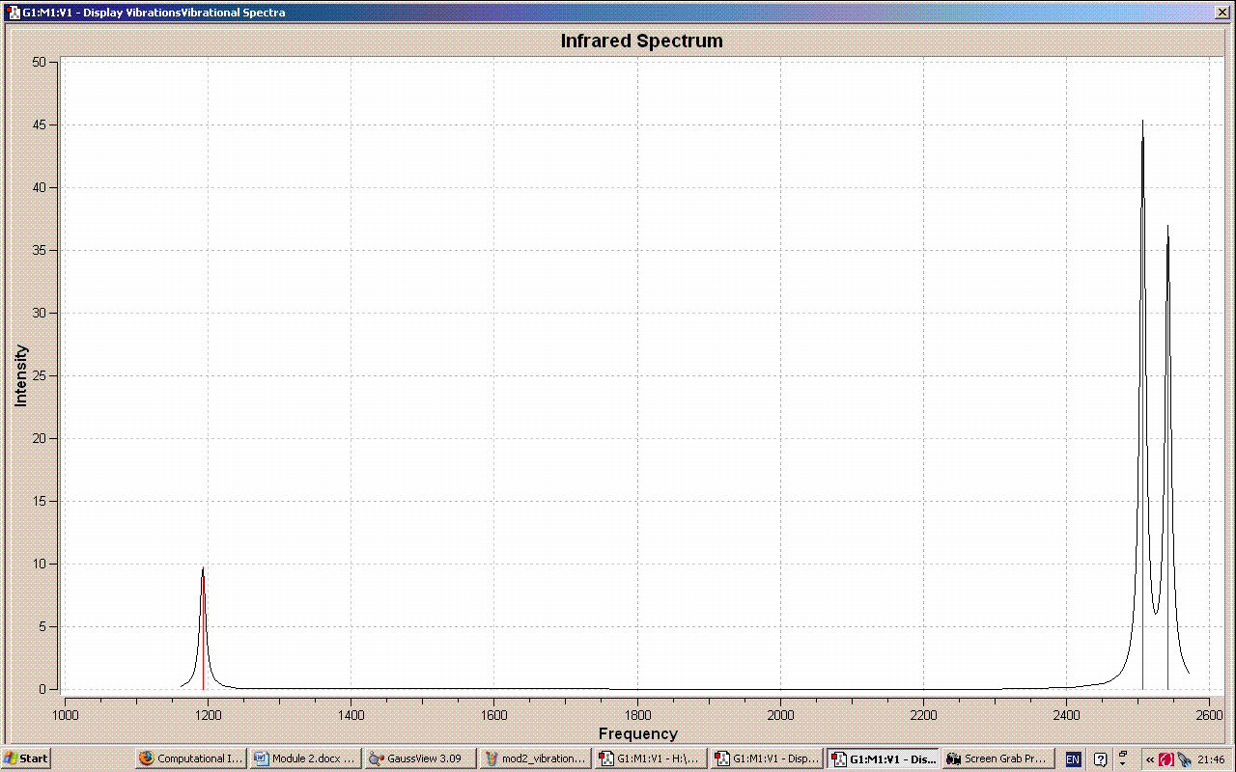Click the network connection tray icon
The height and width of the screenshot is (772, 1236).
pyautogui.click(x=1184, y=758)
